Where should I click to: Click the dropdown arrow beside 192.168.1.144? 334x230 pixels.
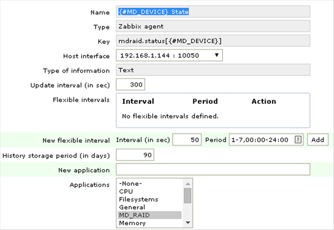tap(216, 55)
